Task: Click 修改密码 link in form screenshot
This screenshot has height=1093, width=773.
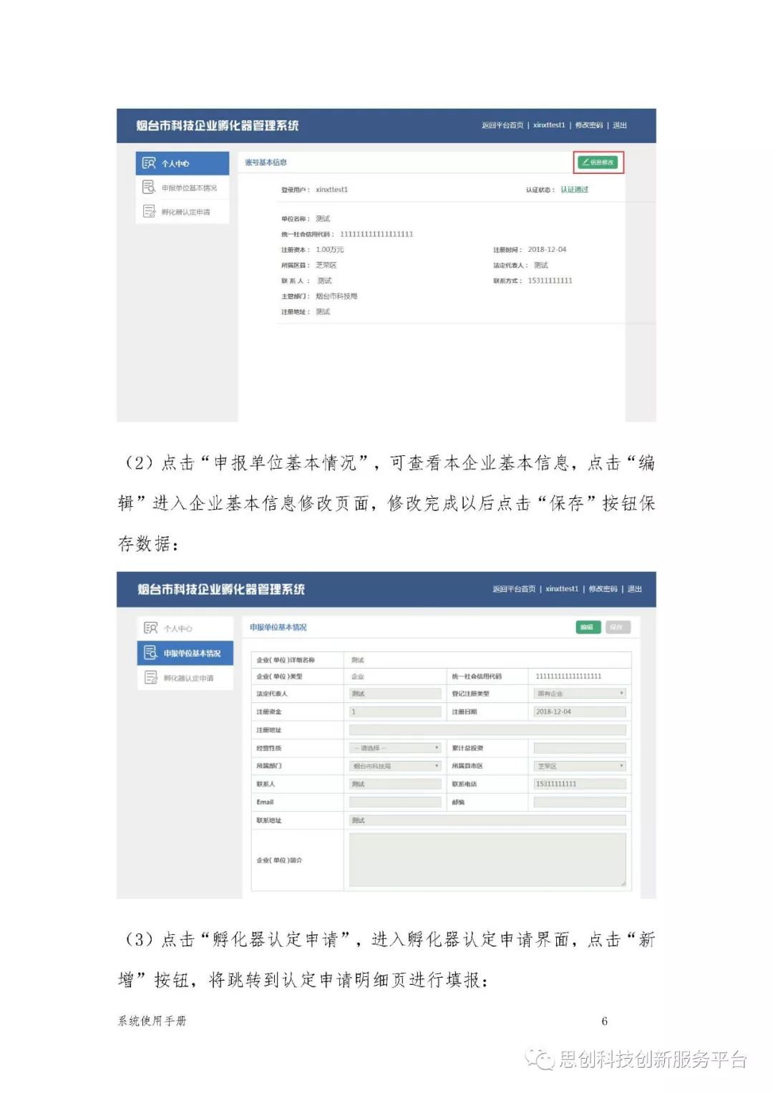Action: 603,589
